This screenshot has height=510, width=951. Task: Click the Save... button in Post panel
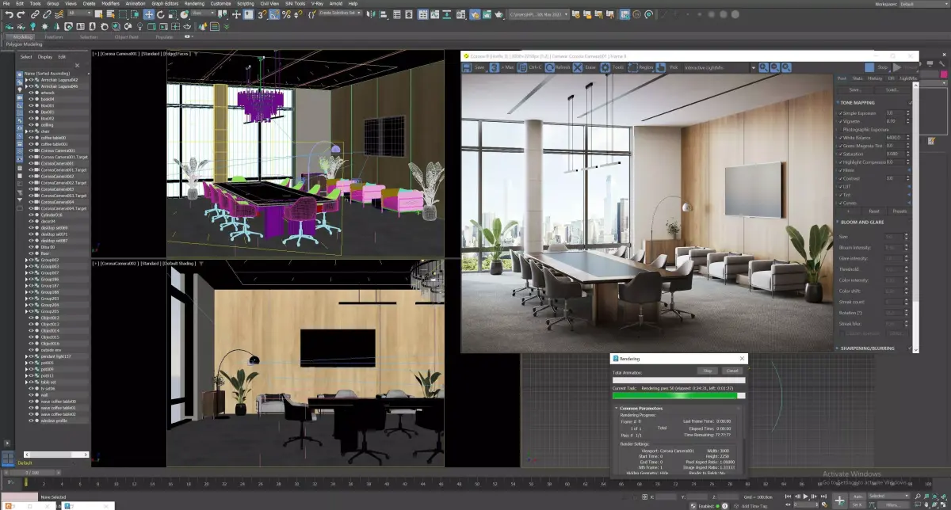(x=856, y=90)
